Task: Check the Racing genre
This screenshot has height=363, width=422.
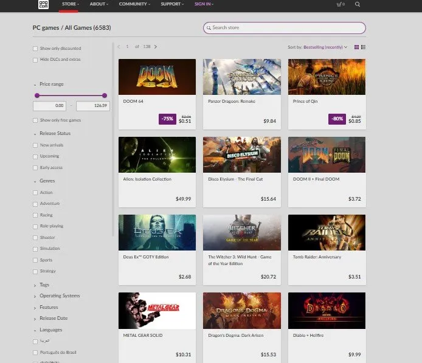Action: coord(35,215)
